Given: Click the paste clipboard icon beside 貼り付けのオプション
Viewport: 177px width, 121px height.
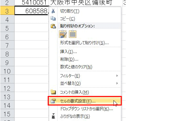Looking at the screenshot, I should 53,26.
